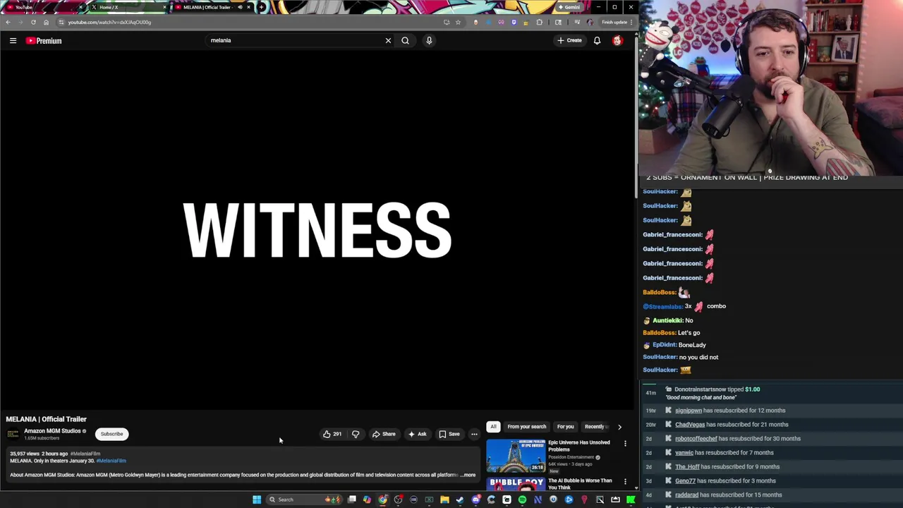
Task: Open Amazon MGM Studios channel avatar
Action: click(13, 434)
